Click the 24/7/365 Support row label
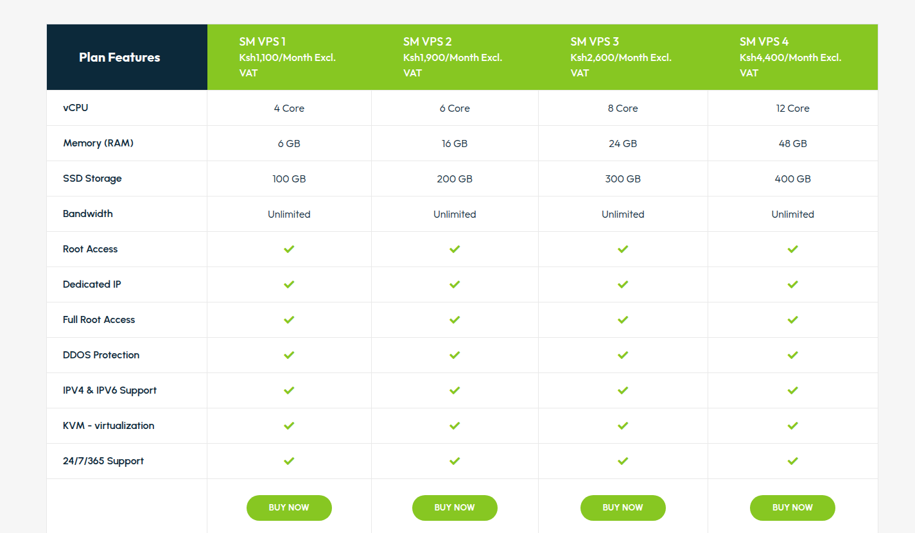The width and height of the screenshot is (915, 533). (x=103, y=461)
